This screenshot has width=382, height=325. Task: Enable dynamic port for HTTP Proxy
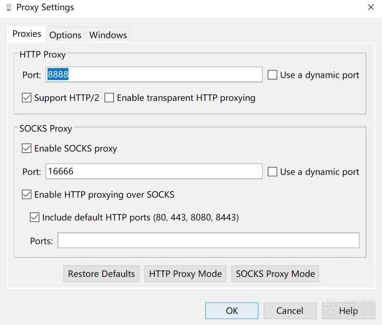click(272, 75)
